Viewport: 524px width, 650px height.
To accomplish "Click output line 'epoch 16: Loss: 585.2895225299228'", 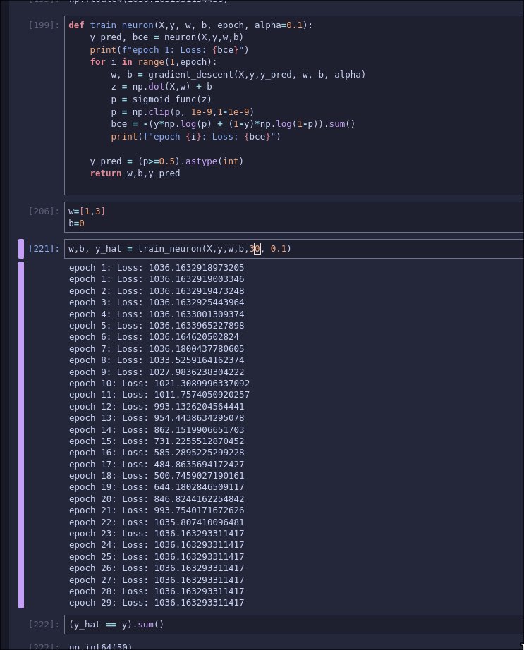I will pyautogui.click(x=157, y=453).
